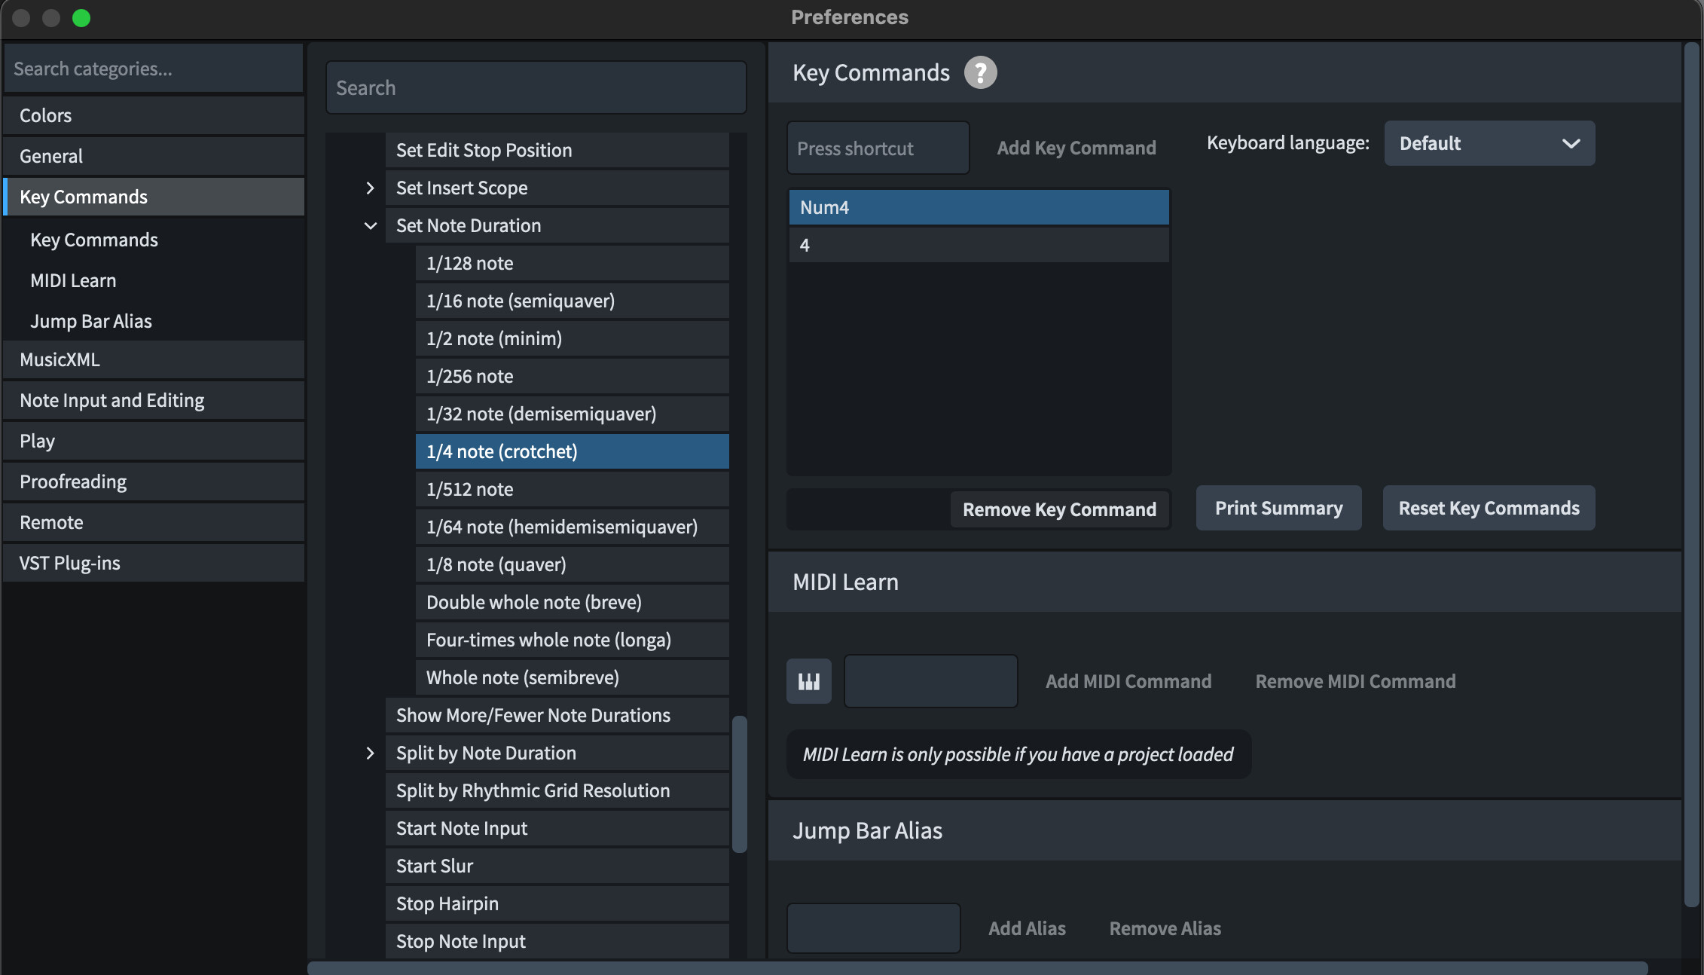Image resolution: width=1704 pixels, height=975 pixels.
Task: Click the Search categories field
Action: pyautogui.click(x=154, y=69)
